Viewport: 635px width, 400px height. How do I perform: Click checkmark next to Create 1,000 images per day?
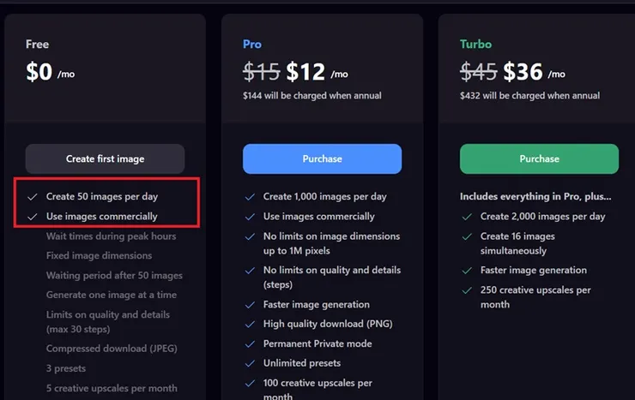click(x=249, y=197)
